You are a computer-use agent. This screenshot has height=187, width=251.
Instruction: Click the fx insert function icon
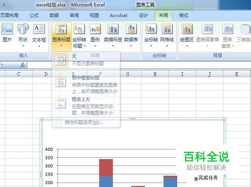click(23, 65)
